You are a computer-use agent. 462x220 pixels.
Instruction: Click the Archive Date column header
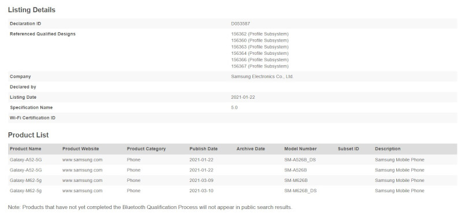251,149
